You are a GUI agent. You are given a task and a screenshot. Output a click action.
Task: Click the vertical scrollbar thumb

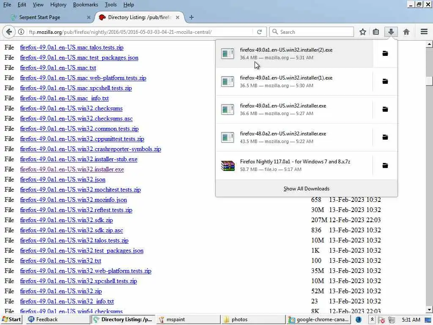429,81
